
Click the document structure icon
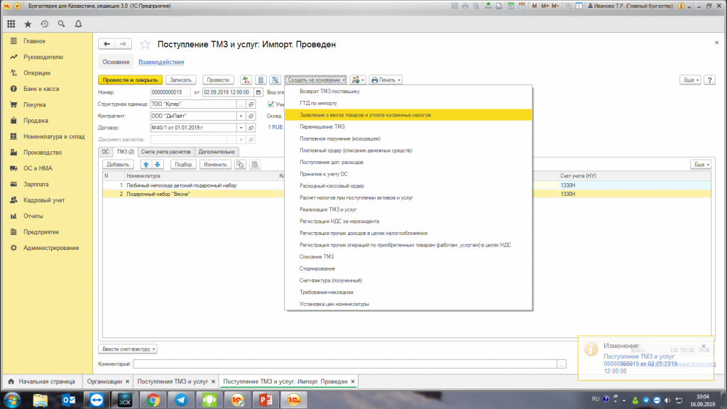(275, 80)
